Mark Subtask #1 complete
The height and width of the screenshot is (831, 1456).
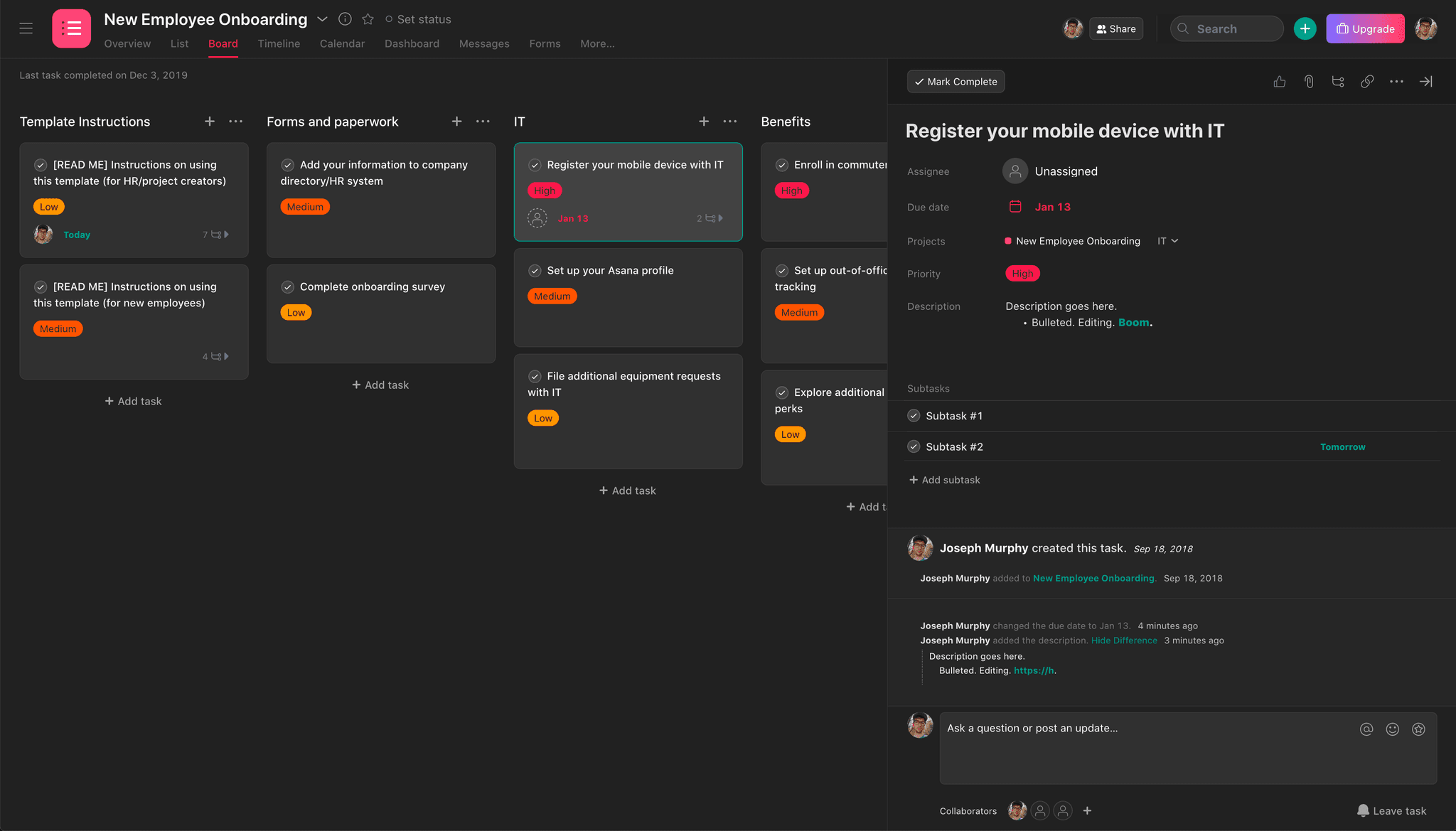click(x=914, y=416)
